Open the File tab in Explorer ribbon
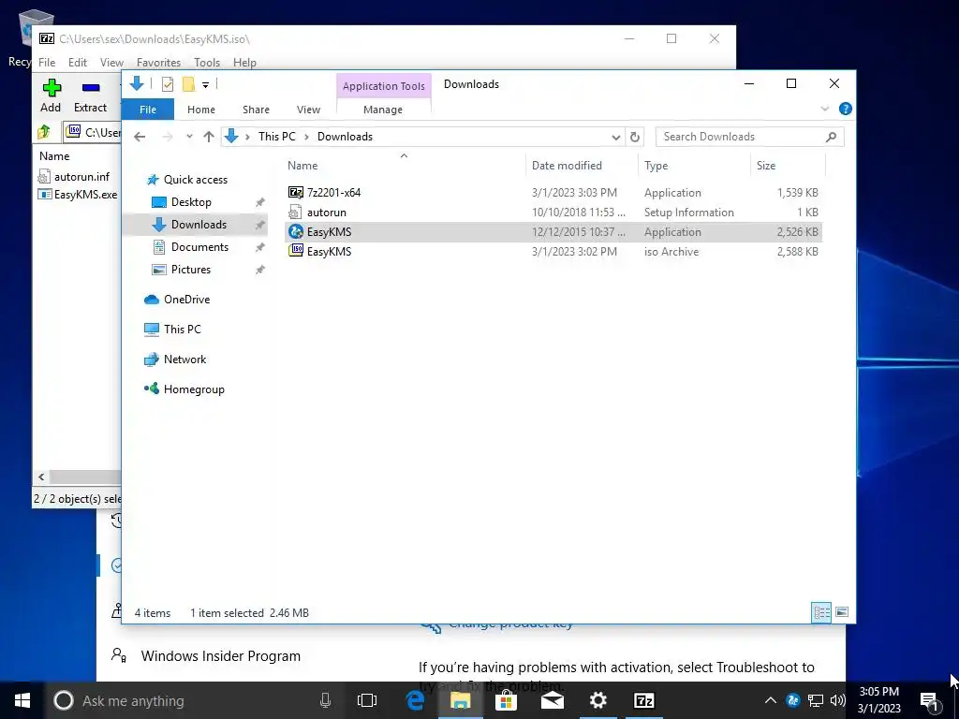This screenshot has height=719, width=959. click(x=148, y=110)
